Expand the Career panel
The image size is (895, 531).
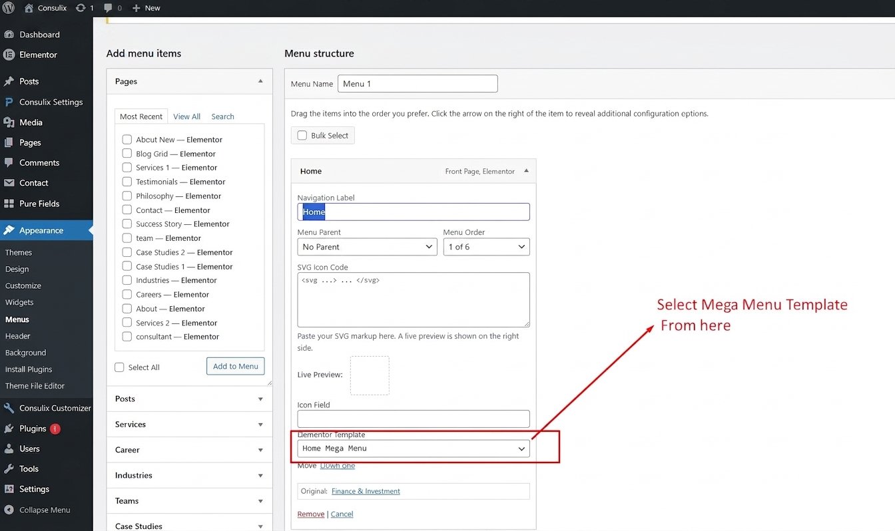click(260, 450)
